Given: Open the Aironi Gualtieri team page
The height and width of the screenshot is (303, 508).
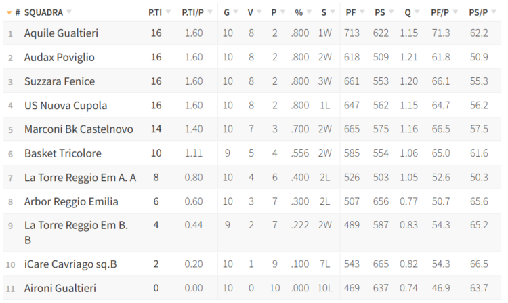Looking at the screenshot, I should click(x=60, y=288).
